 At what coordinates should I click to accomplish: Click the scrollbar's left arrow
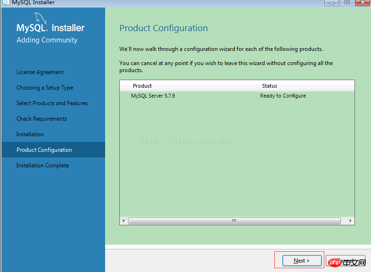tap(124, 221)
